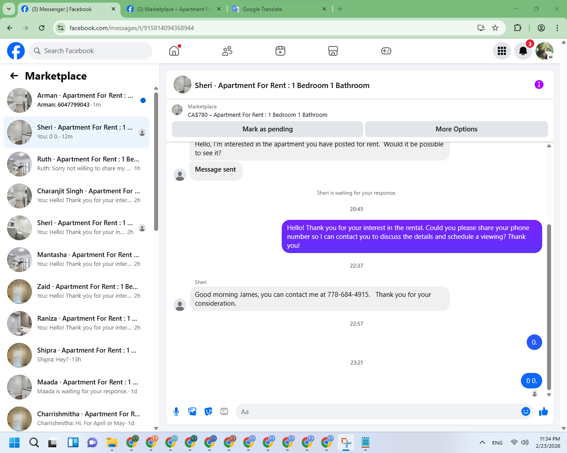Open a new browser tab
This screenshot has width=567, height=453.
point(340,9)
